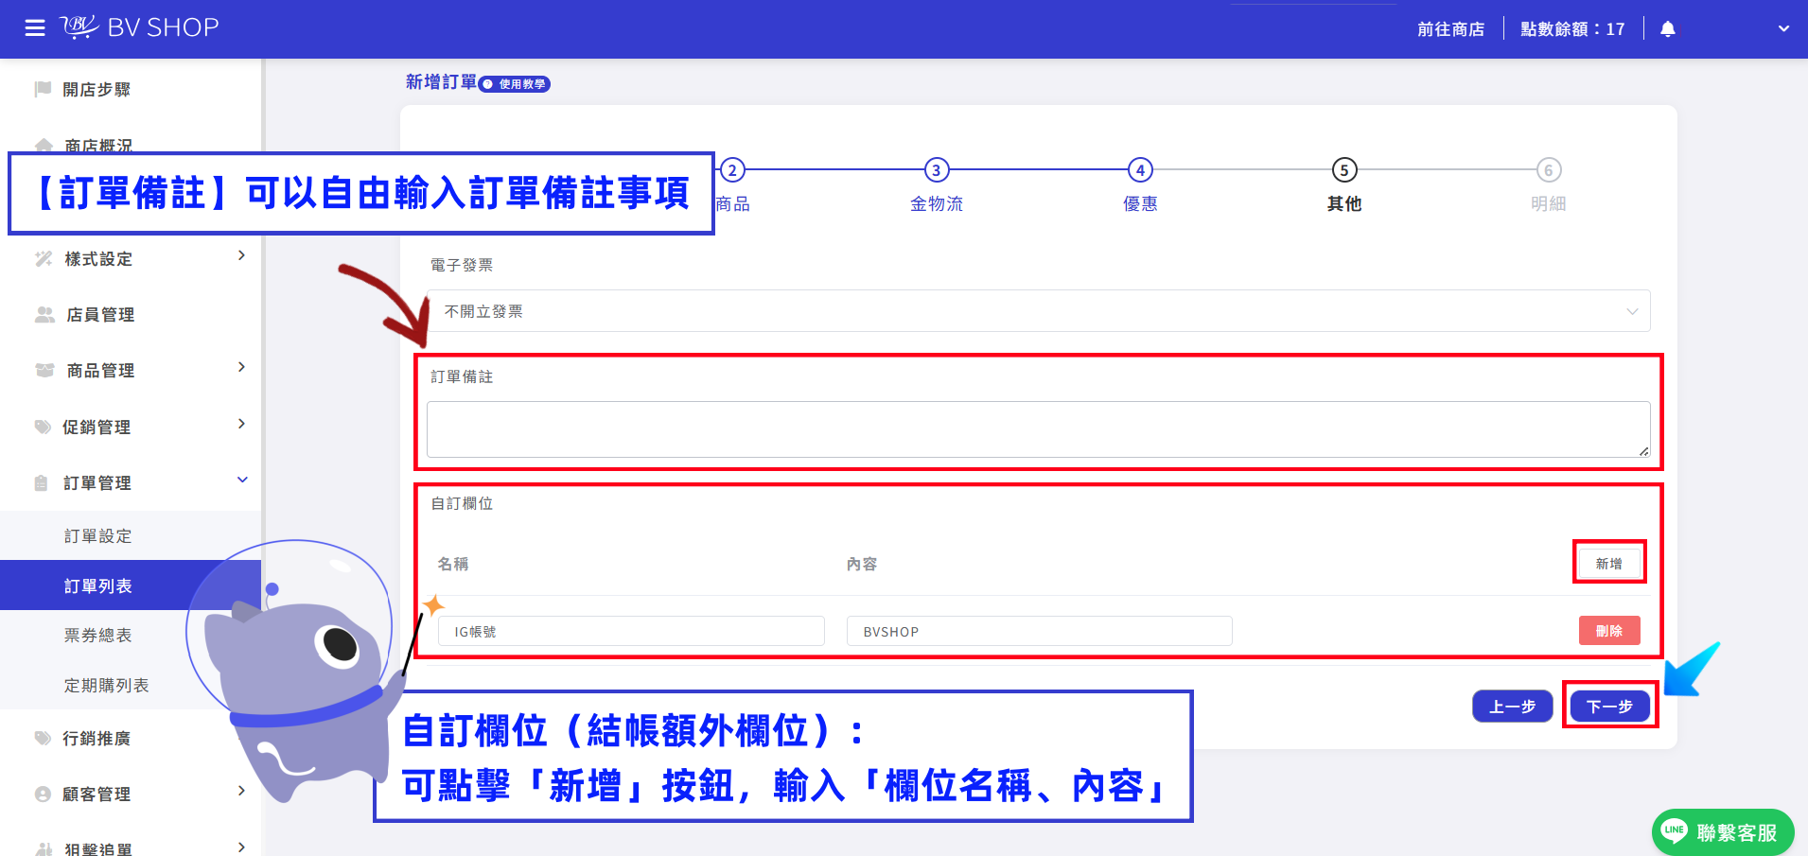Image resolution: width=1808 pixels, height=856 pixels.
Task: Expand 商品管理 chevron
Action: [x=241, y=367]
